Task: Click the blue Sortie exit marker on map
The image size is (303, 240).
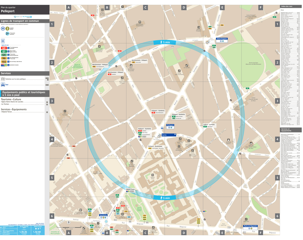Action: 169,135
